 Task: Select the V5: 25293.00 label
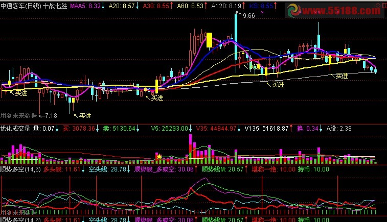pos(170,129)
